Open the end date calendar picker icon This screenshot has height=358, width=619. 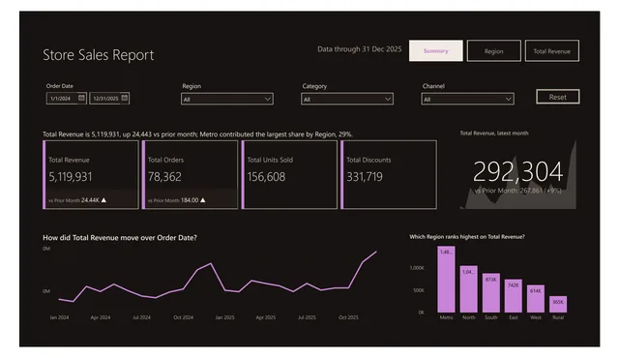tap(125, 98)
